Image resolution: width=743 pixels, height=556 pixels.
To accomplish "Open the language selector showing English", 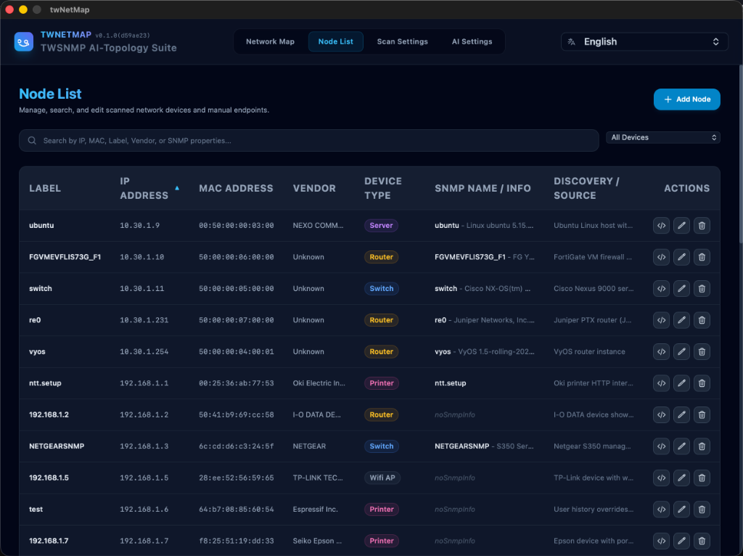I will (644, 41).
